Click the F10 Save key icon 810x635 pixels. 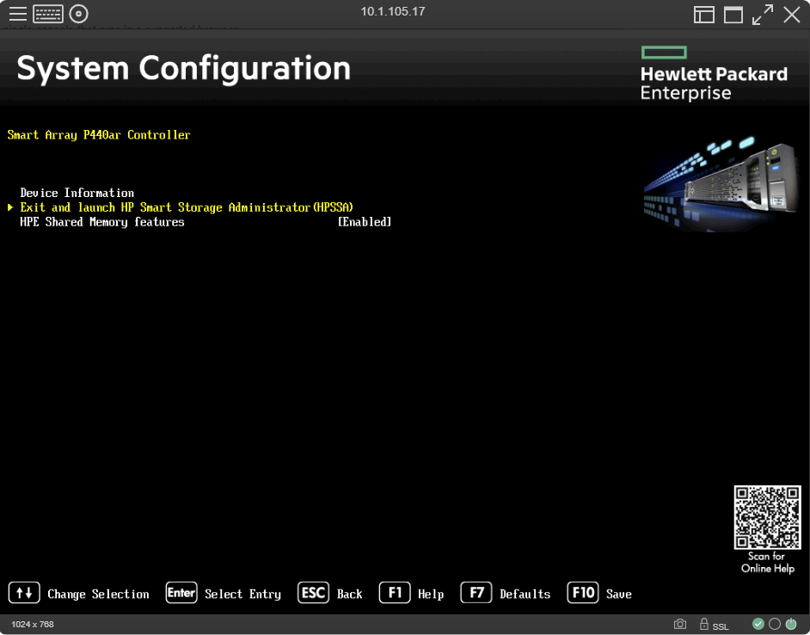(583, 593)
